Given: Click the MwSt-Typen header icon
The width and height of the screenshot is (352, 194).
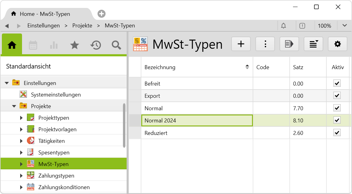Looking at the screenshot, I should point(140,44).
